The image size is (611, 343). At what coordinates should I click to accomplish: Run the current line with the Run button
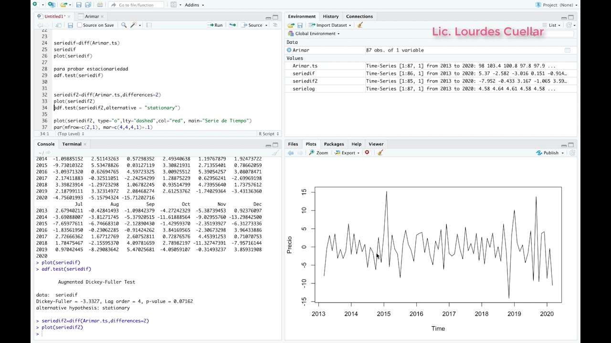(215, 25)
